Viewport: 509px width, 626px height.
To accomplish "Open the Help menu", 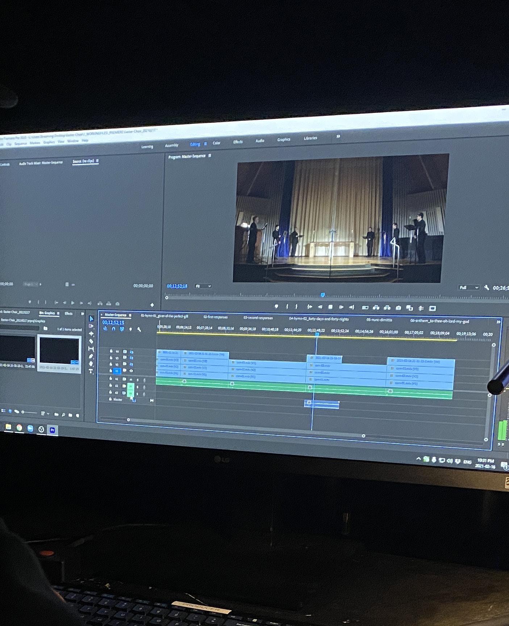I will [85, 140].
